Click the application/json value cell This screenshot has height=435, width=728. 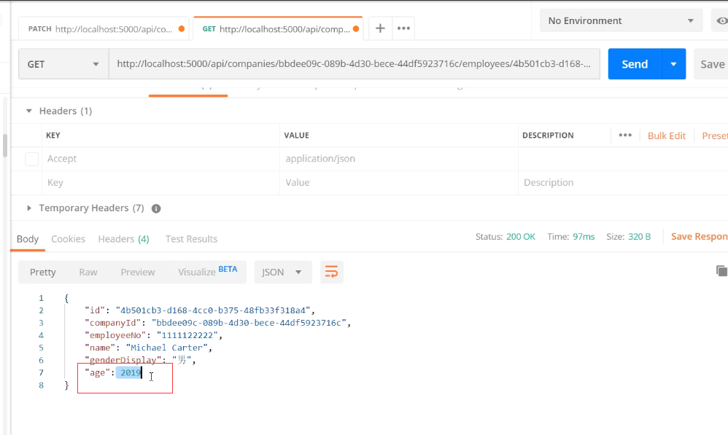[399, 159]
